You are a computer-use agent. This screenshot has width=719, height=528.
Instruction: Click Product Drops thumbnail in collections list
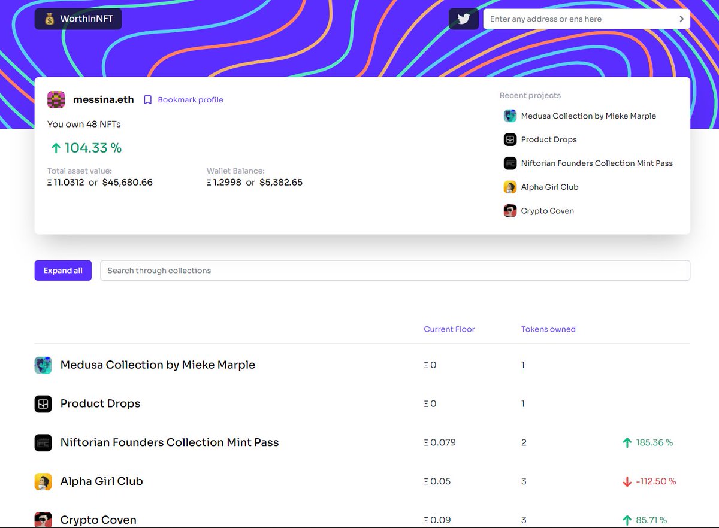coord(43,404)
